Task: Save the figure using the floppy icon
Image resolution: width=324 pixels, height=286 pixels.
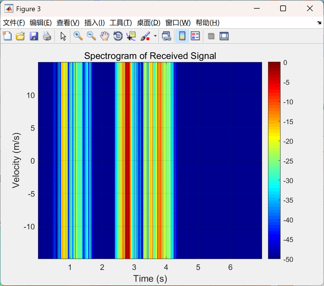Action: [34, 36]
